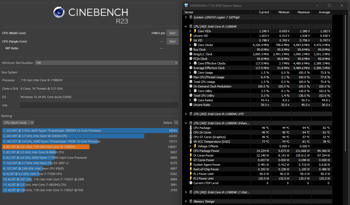Click the thermometer icon beside VR VCC Temperature
The image size is (350, 205).
[191, 142]
